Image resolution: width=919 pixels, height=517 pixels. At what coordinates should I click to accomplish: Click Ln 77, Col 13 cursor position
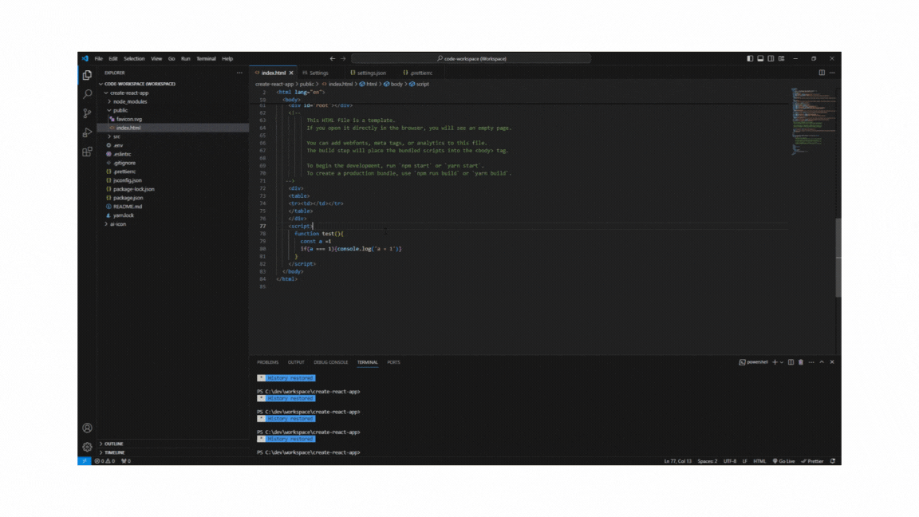[x=677, y=461]
